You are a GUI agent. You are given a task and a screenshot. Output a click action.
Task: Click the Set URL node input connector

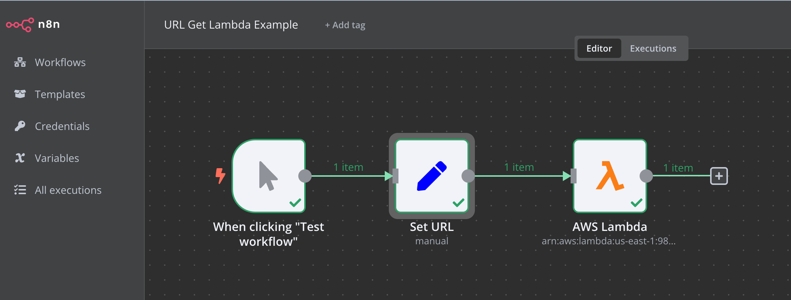pos(395,176)
